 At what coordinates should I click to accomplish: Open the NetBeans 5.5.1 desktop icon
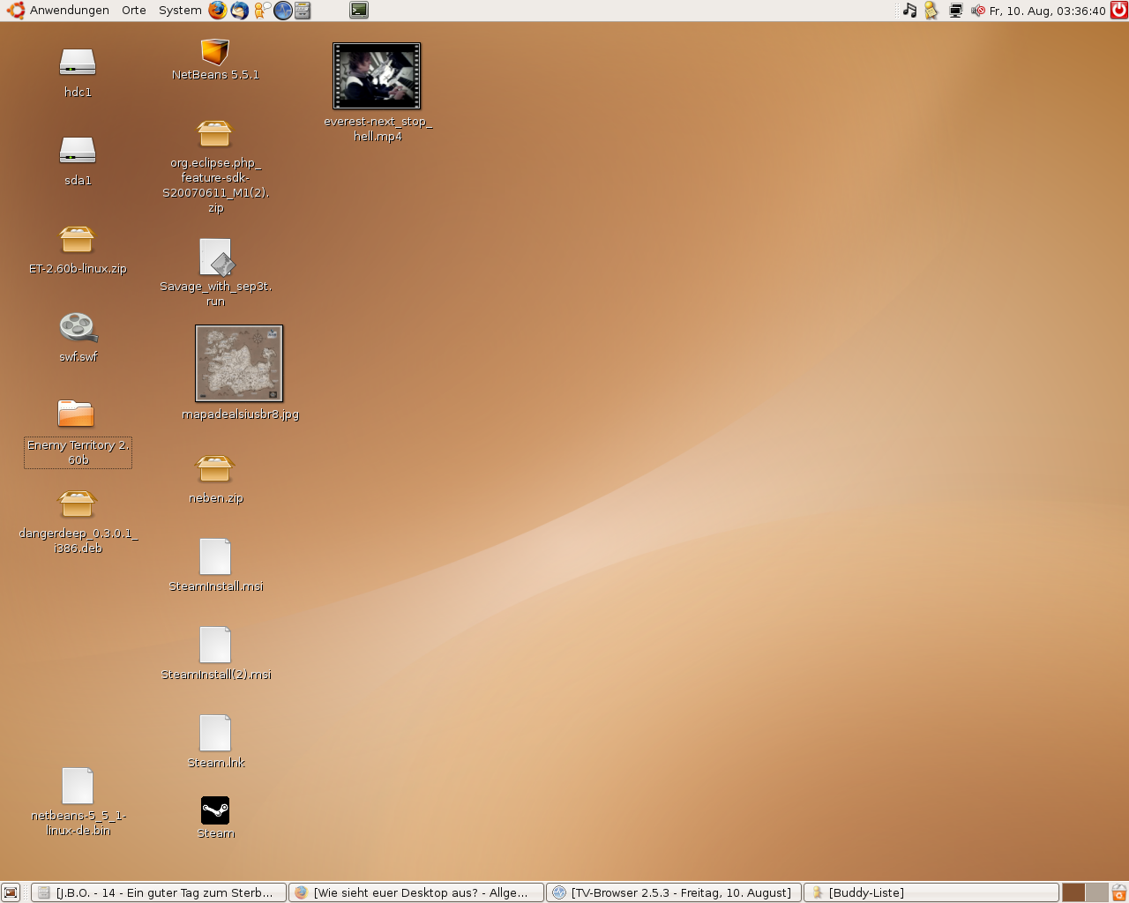point(214,53)
